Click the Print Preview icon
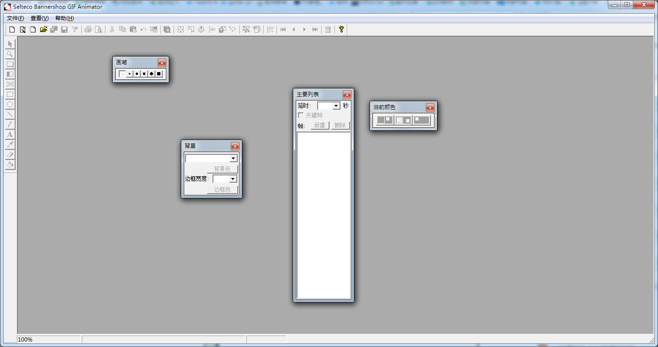658x347 pixels. [x=98, y=30]
